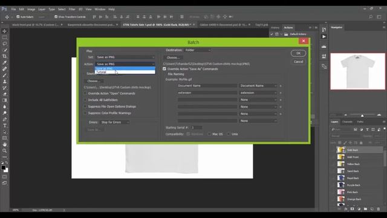Open the Destination Folder dropdown
The height and width of the screenshot is (218, 387).
(x=198, y=50)
